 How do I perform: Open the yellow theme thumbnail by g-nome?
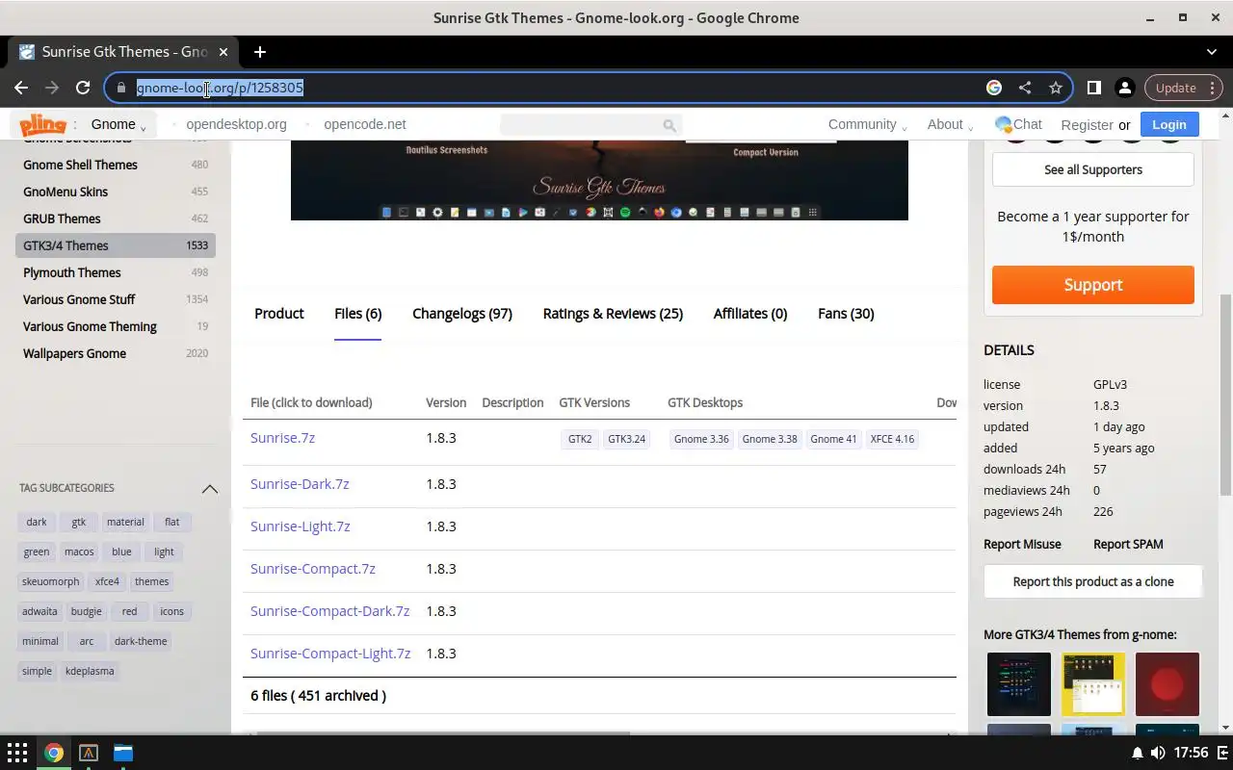(1093, 684)
